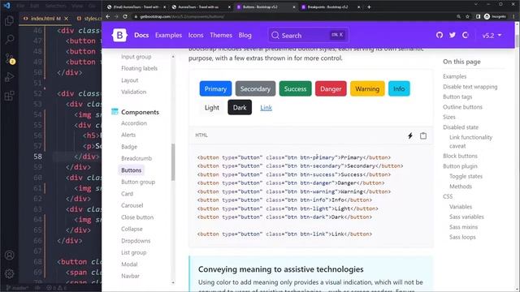This screenshot has width=520, height=292.
Task: Open Modal docs page
Action: pos(129,264)
